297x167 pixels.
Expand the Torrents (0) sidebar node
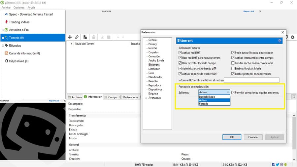(3, 38)
